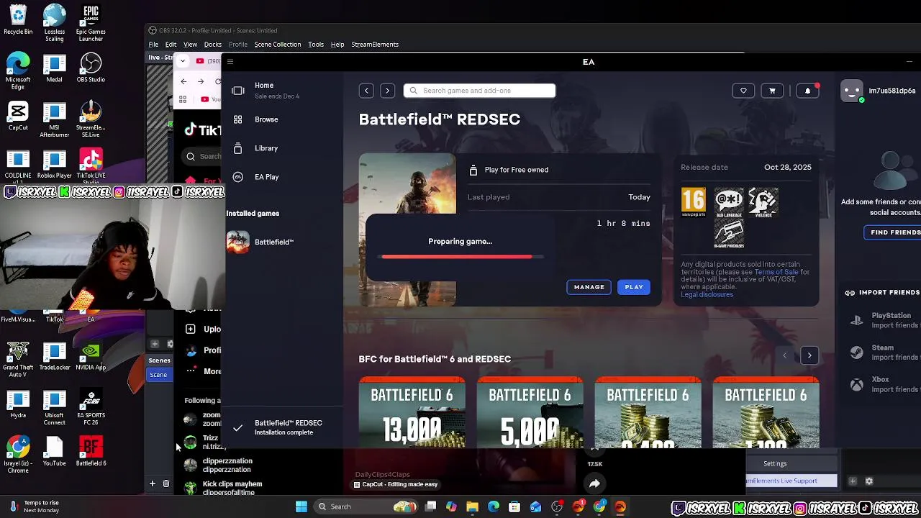Open Epic Games Launcher desktop shortcut
921x518 pixels.
point(91,23)
